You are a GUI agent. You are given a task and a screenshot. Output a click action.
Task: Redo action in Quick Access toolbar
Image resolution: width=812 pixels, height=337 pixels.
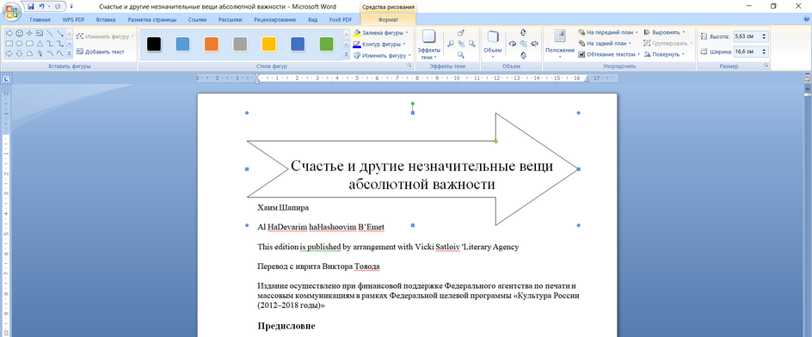pyautogui.click(x=57, y=7)
